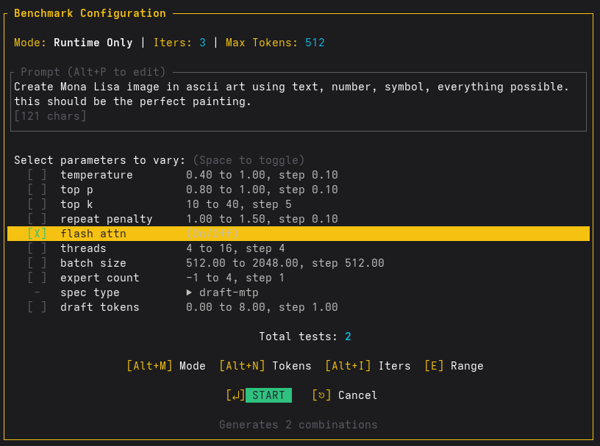Click the Enter key icon beside START
Viewport: 600px width, 446px height.
235,395
